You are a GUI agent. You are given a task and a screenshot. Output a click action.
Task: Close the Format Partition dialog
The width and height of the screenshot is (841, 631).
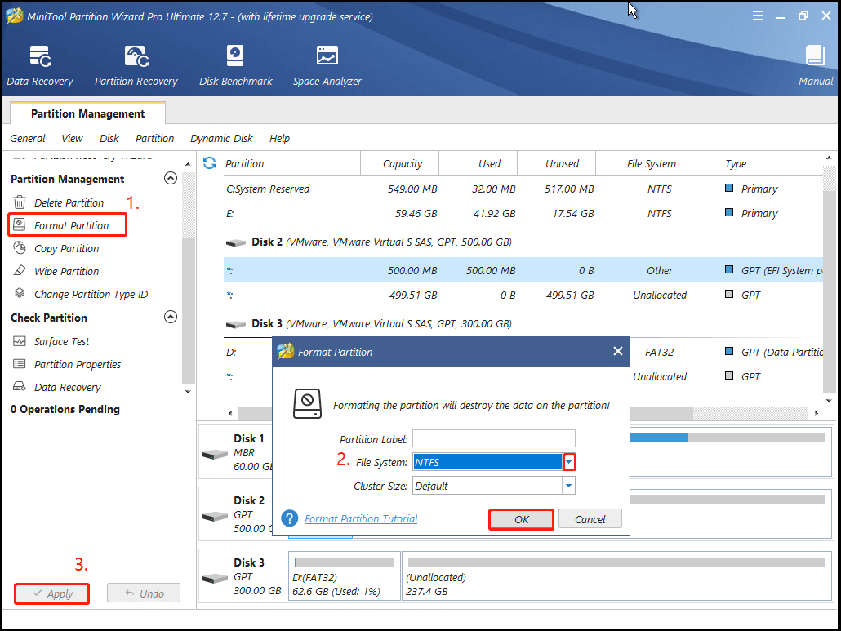tap(618, 351)
